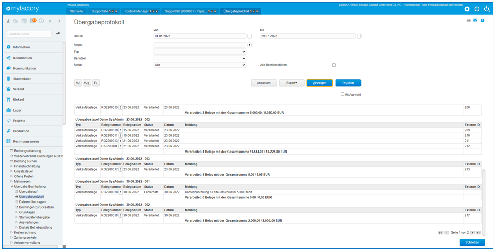Screen dimensions: 496x252
Task: Click the stamp icon next to the person icon
Action: pos(15,21)
